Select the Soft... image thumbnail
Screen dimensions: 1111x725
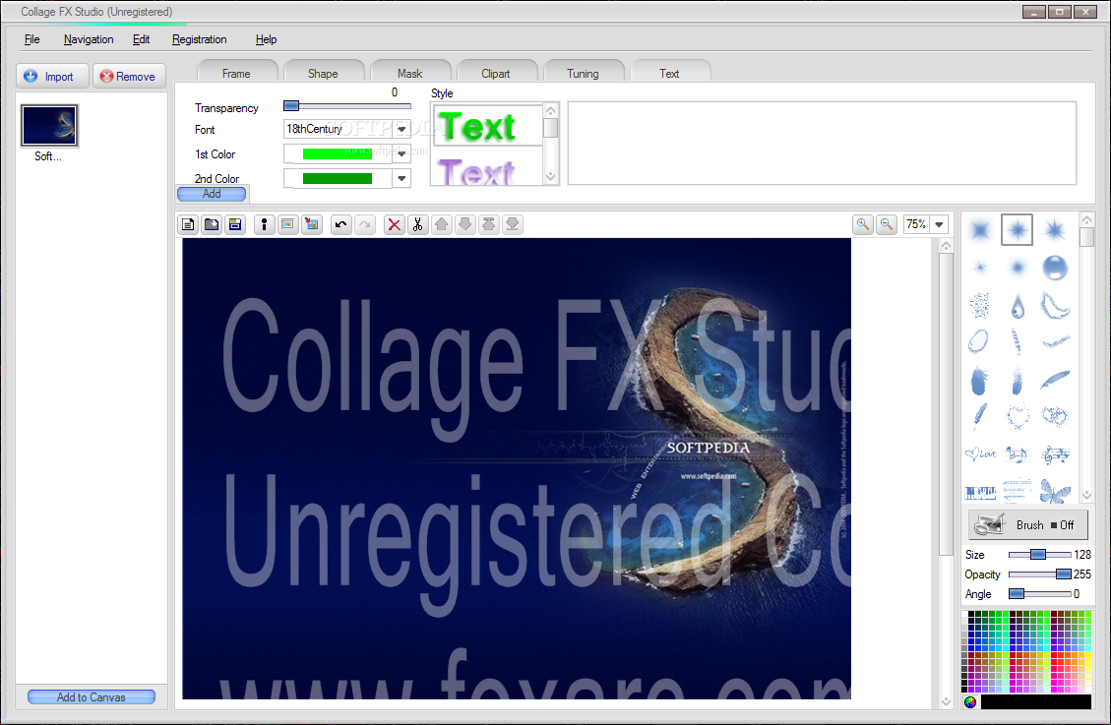coord(49,125)
